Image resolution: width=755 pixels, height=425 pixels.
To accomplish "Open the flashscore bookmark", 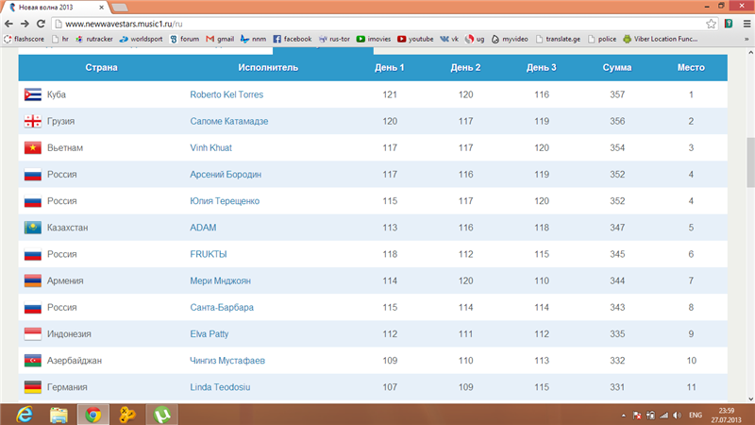I will click(25, 39).
